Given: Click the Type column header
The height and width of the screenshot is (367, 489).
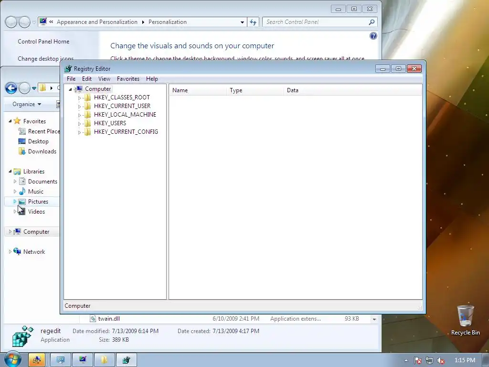Looking at the screenshot, I should [255, 90].
